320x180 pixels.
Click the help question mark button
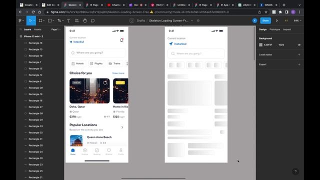tap(295, 171)
